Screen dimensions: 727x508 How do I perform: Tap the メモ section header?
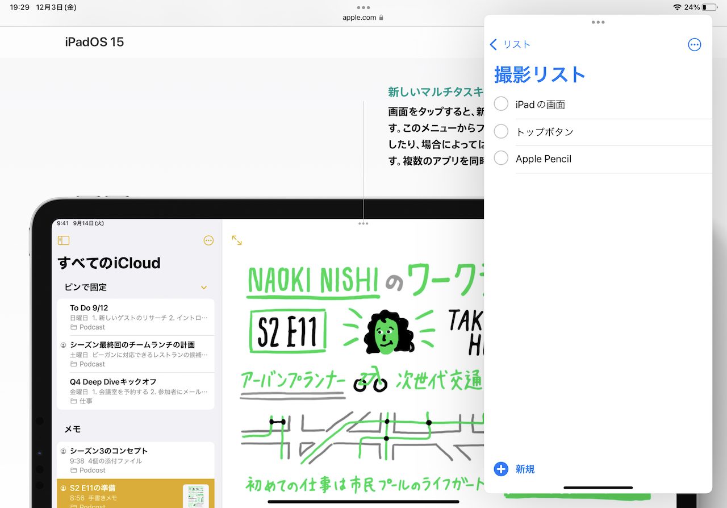[73, 429]
